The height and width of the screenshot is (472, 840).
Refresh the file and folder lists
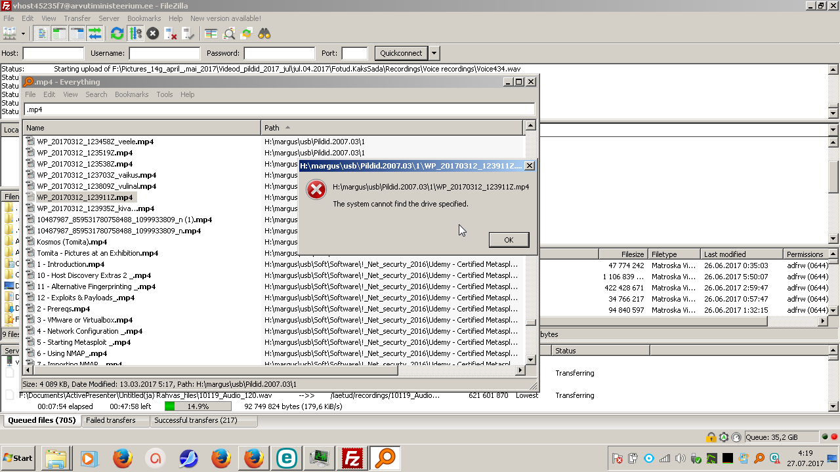click(117, 33)
